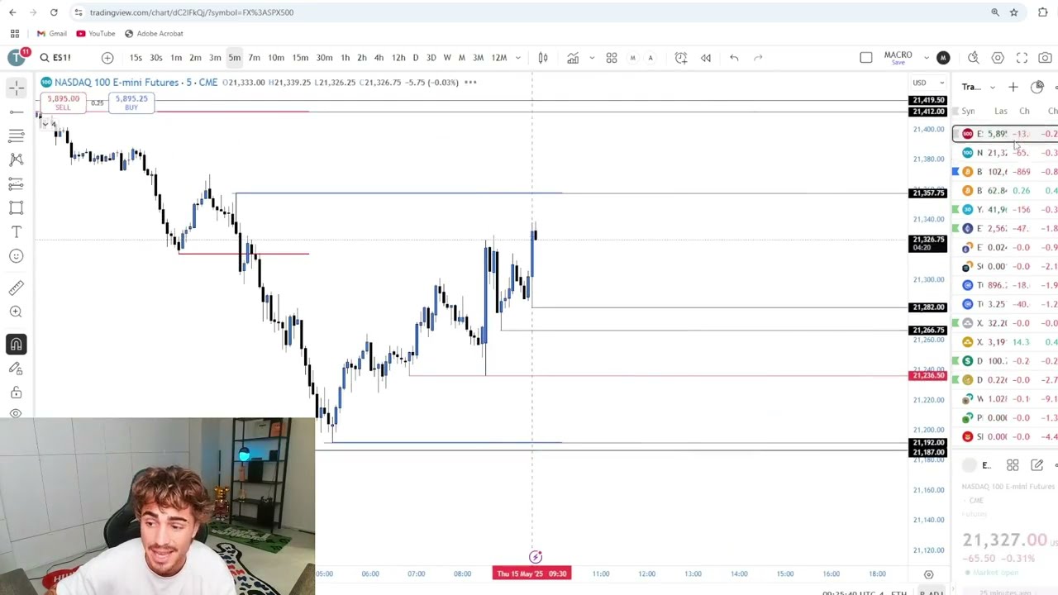The height and width of the screenshot is (595, 1058).
Task: Open the Indicators icon in top toolbar
Action: [573, 58]
